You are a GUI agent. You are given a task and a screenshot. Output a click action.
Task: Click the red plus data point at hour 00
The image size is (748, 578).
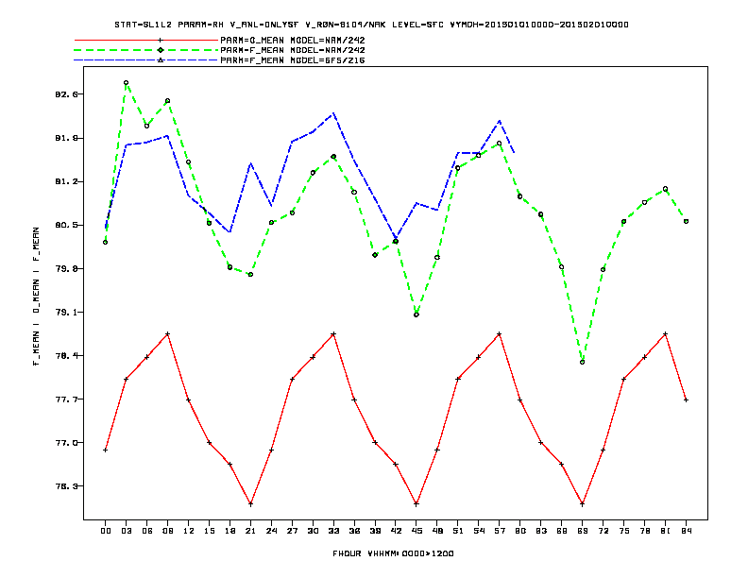coord(106,450)
